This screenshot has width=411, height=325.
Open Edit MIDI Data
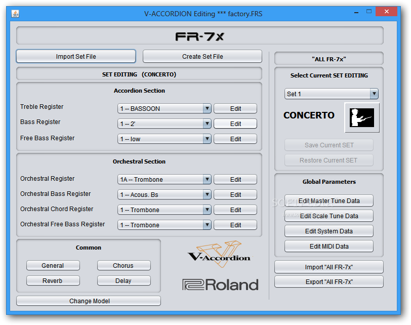click(x=329, y=247)
